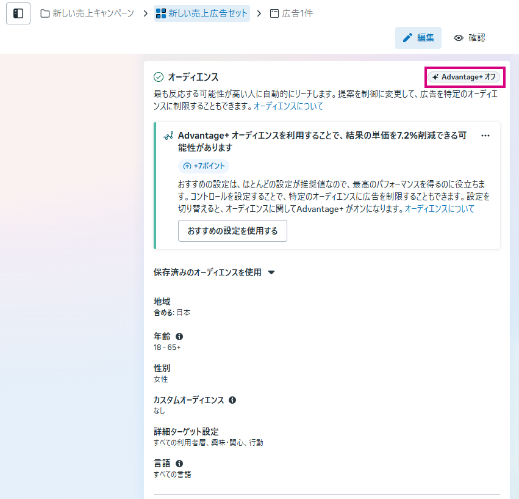This screenshot has height=499, width=519.
Task: Click the campaign folder icon in breadcrumb
Action: tap(45, 13)
